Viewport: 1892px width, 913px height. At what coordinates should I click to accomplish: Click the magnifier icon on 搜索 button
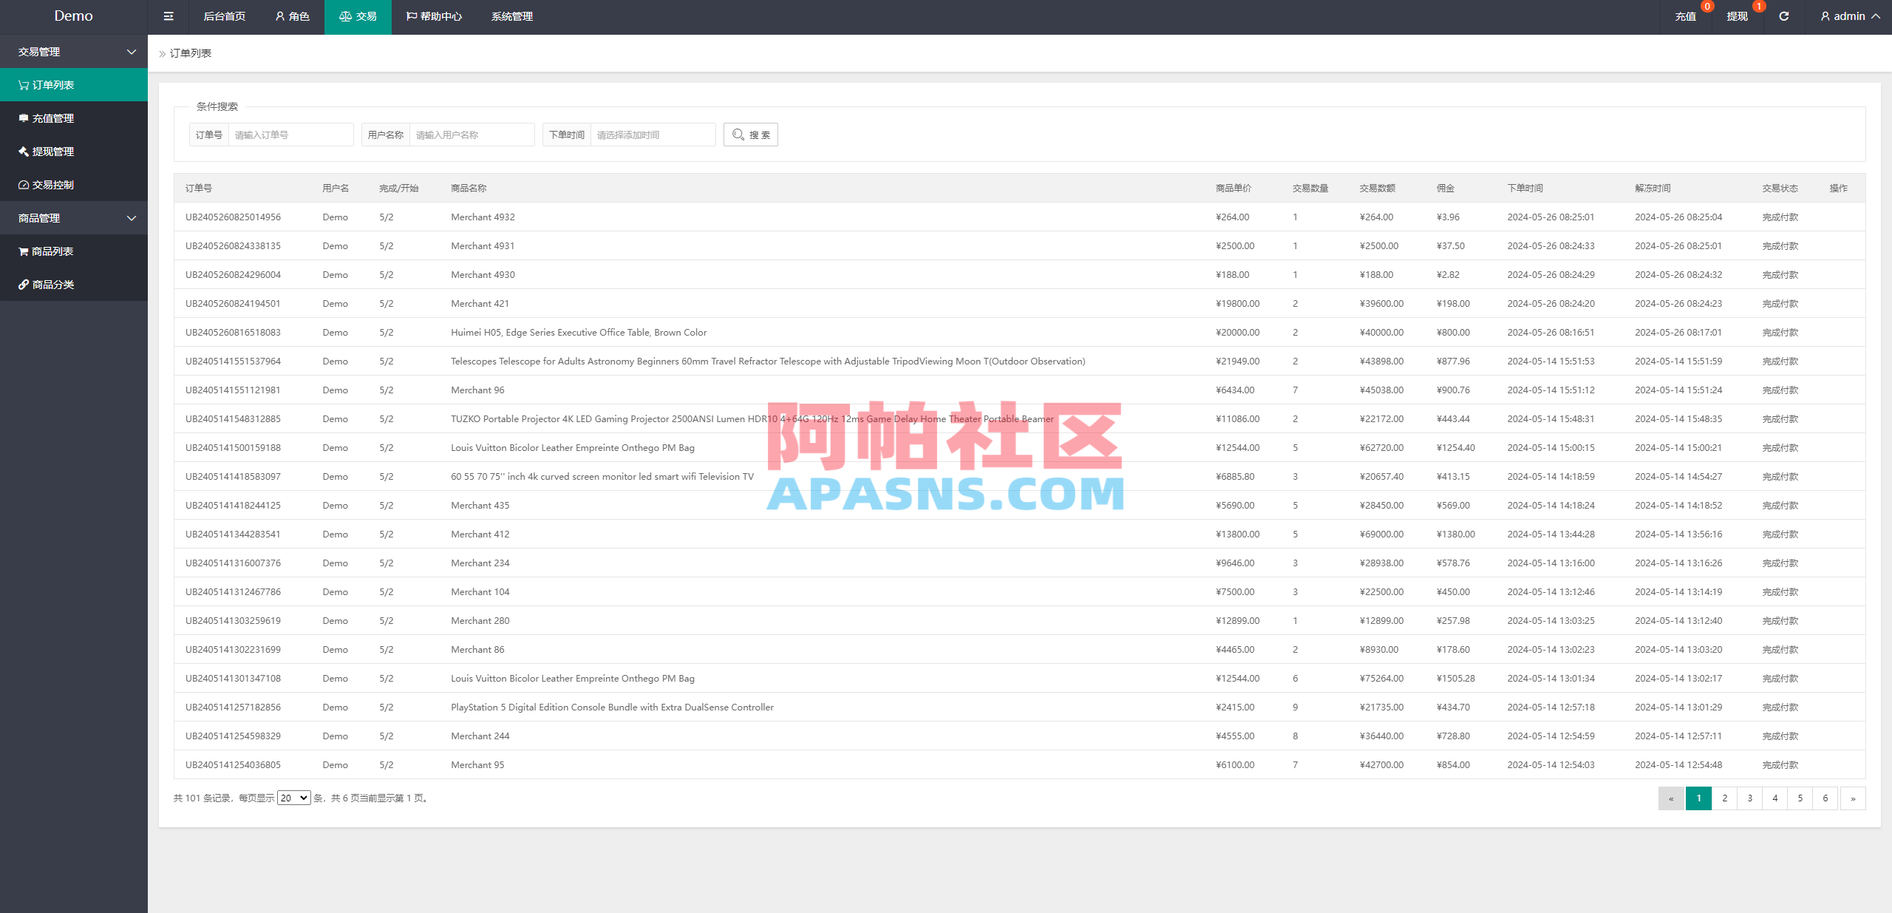pyautogui.click(x=737, y=135)
